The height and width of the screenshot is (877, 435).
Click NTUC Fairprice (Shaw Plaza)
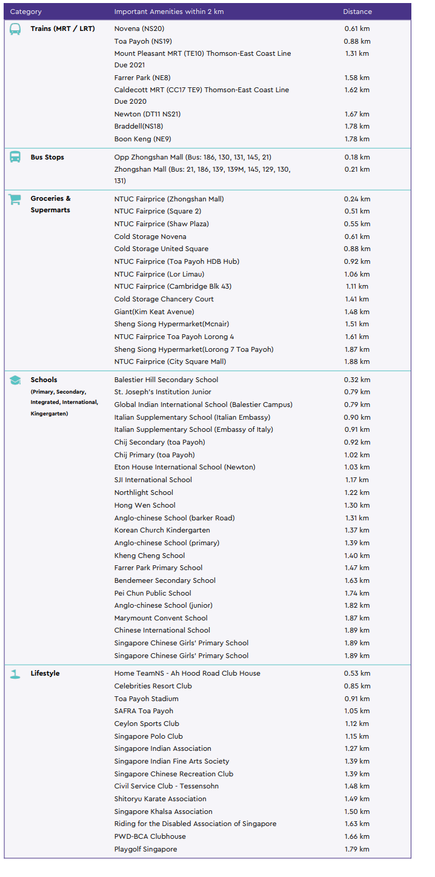pyautogui.click(x=162, y=224)
